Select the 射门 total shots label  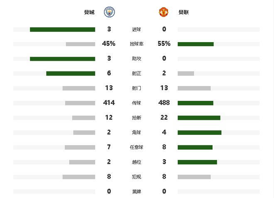click(x=136, y=88)
